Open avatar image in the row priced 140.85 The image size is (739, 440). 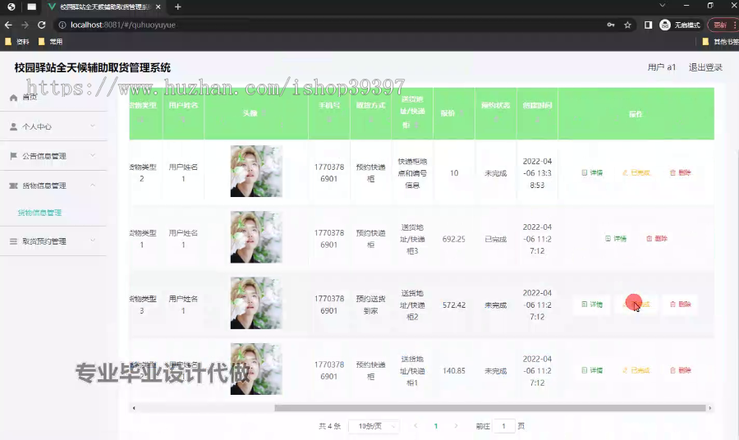tap(256, 369)
